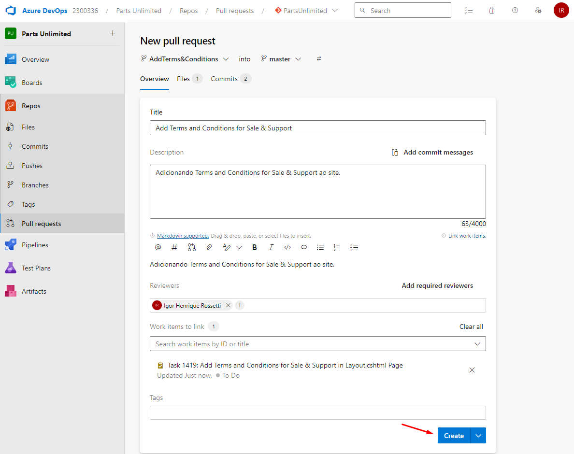Click Clear all work items
Screen dimensions: 574x454
coord(471,326)
